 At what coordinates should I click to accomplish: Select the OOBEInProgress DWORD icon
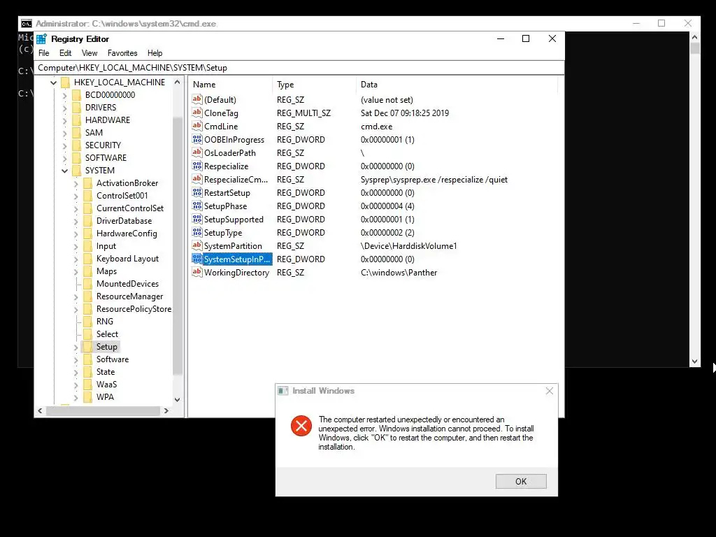coord(196,139)
